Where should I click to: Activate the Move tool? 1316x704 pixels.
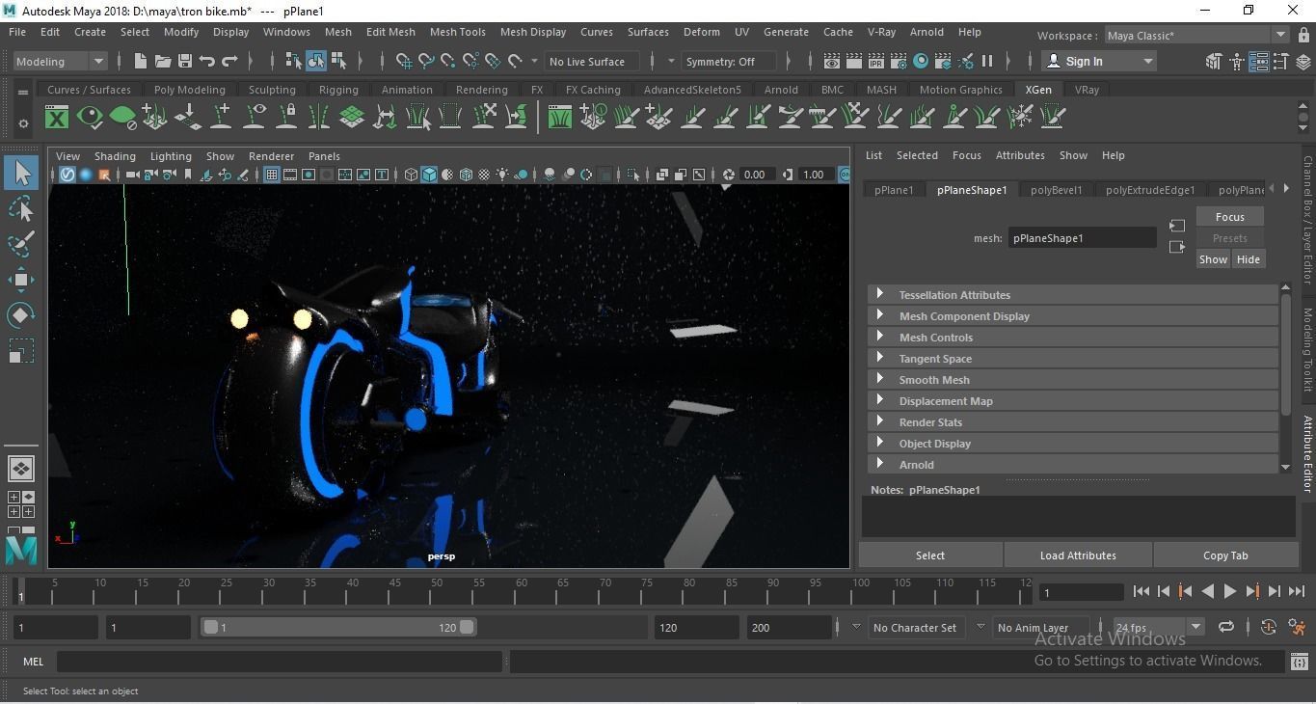pyautogui.click(x=21, y=280)
